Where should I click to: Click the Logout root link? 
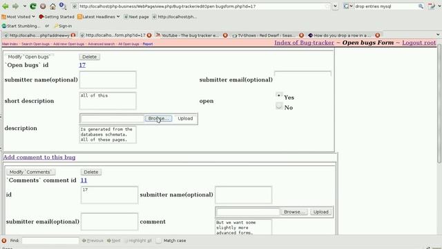[419, 43]
